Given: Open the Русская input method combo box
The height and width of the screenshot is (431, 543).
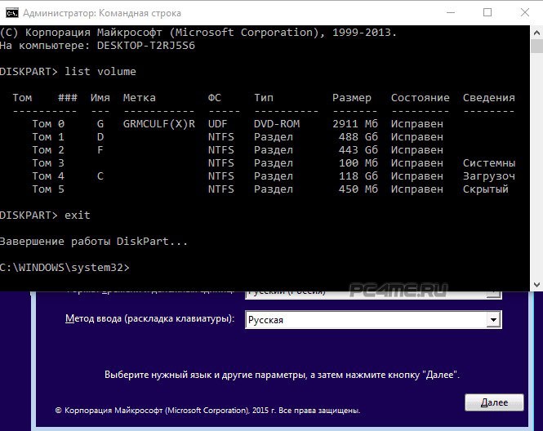Looking at the screenshot, I should pyautogui.click(x=366, y=320).
